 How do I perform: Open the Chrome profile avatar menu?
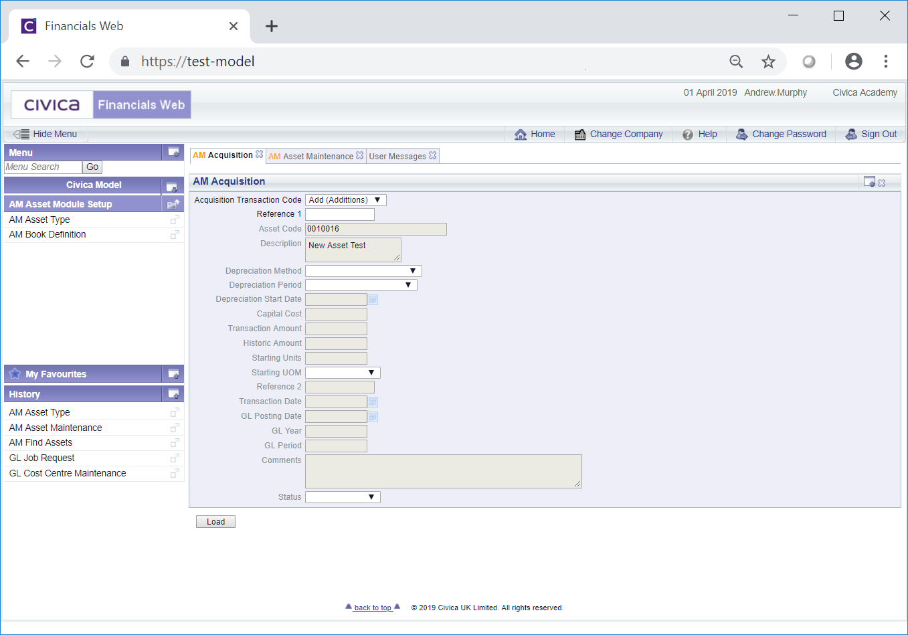[854, 62]
